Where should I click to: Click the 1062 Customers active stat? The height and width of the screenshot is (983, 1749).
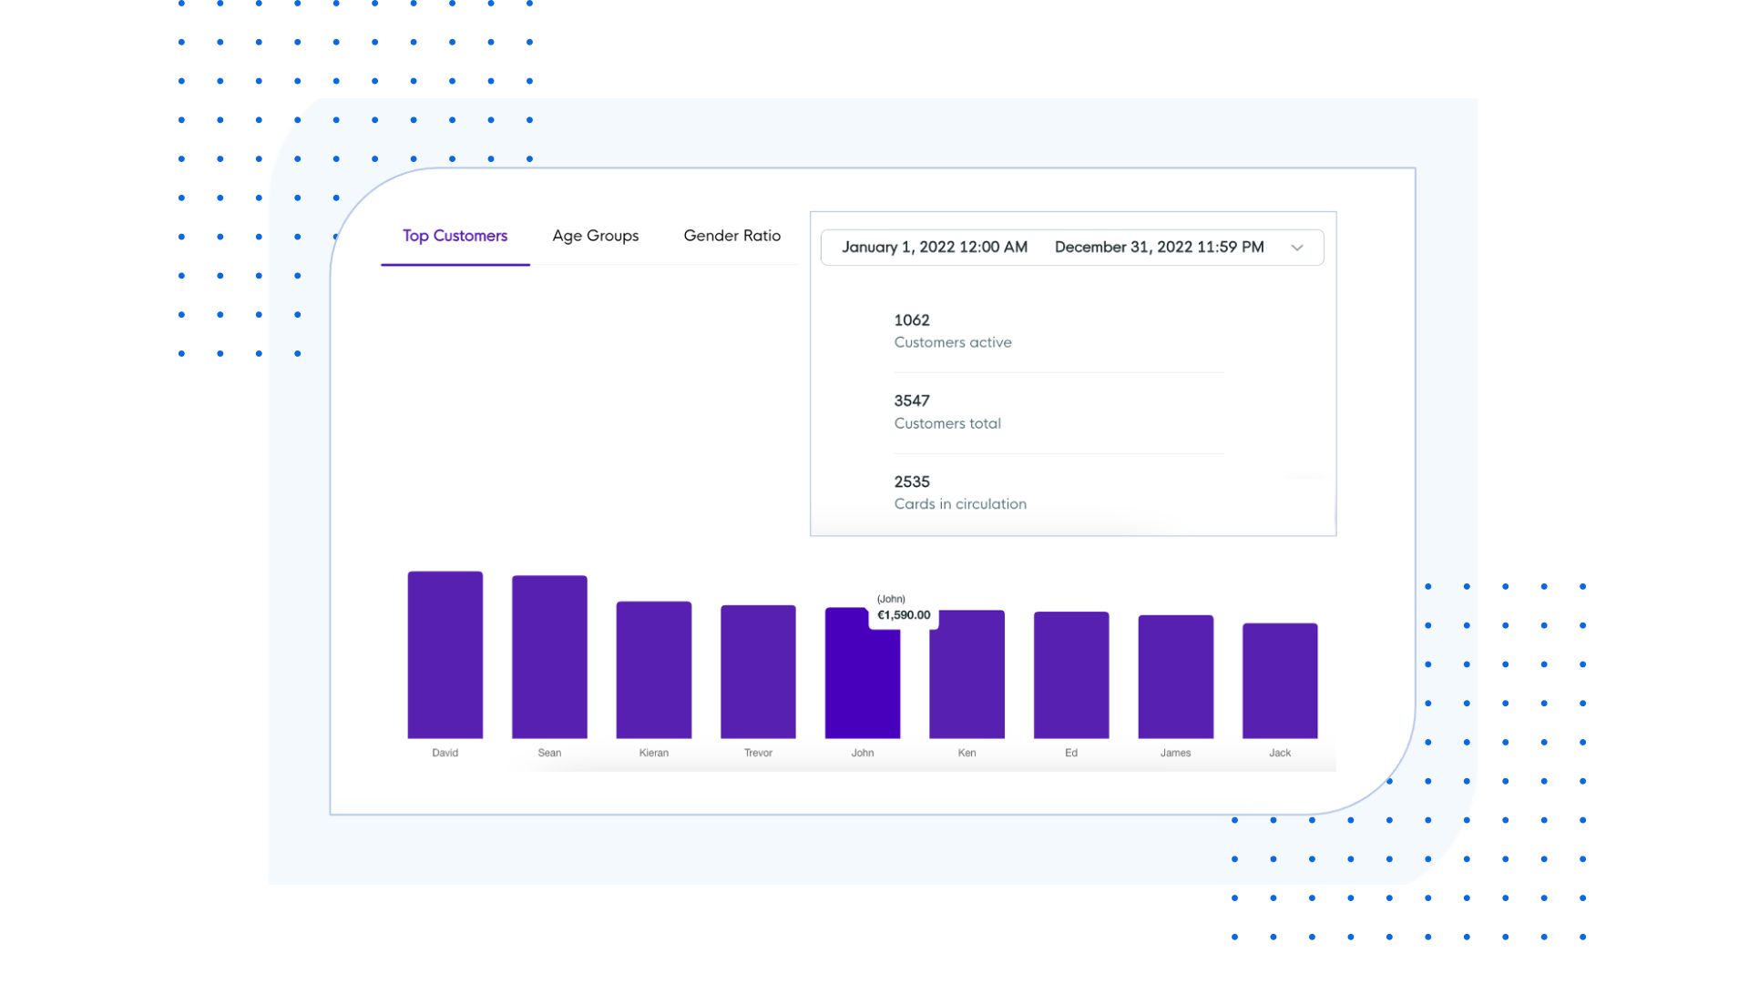tap(953, 330)
